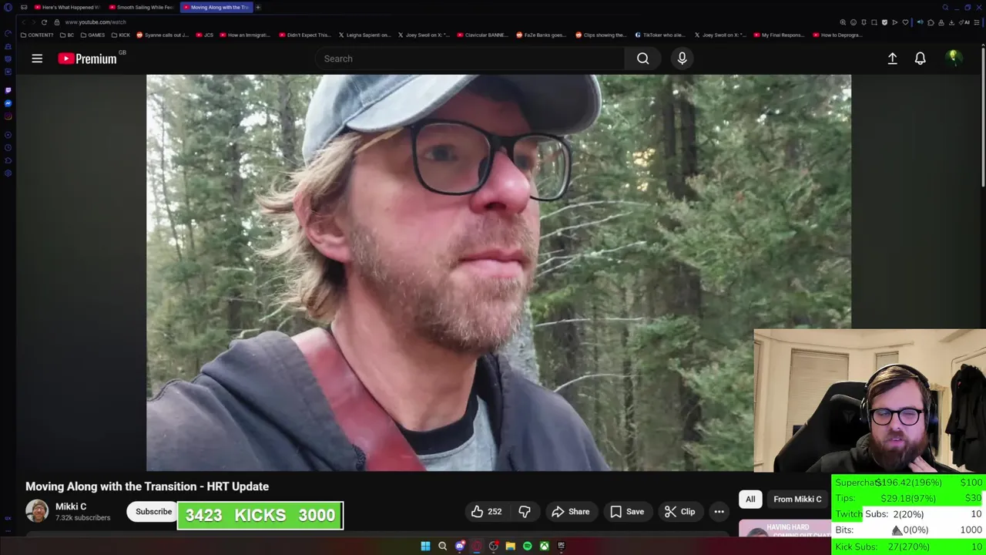Open the Mikki C channel name link
This screenshot has height=555, width=986.
(71, 506)
